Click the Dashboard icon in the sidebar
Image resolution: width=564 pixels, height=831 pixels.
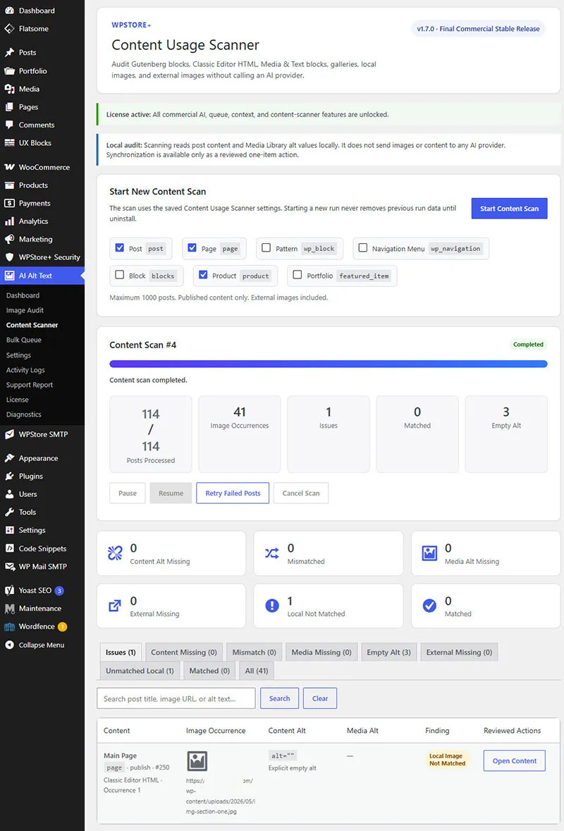pyautogui.click(x=10, y=11)
